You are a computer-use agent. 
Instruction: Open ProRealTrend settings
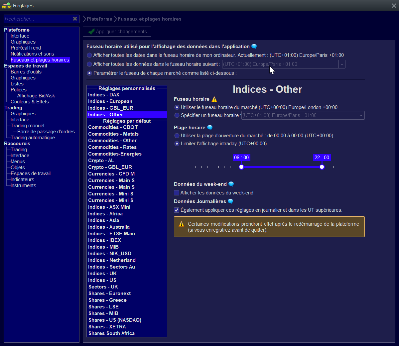(x=26, y=48)
